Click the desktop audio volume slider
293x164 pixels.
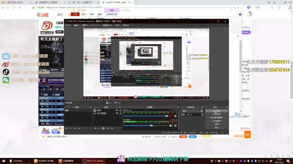(x=145, y=126)
